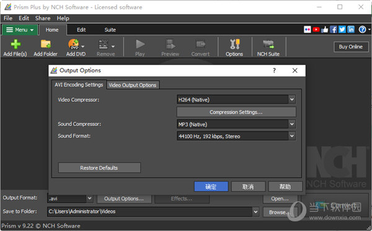
Task: Open the green Menu dropdown button
Action: pos(20,30)
